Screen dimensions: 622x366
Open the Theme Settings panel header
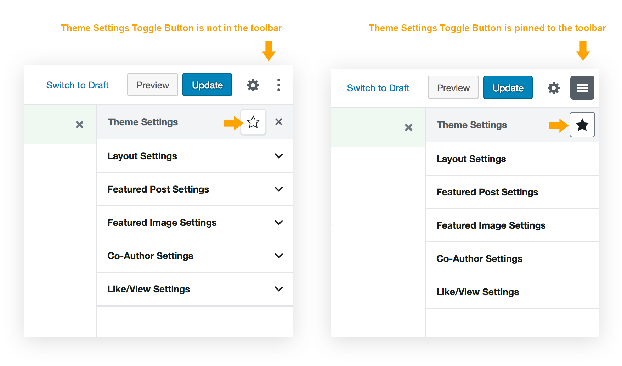coord(142,122)
